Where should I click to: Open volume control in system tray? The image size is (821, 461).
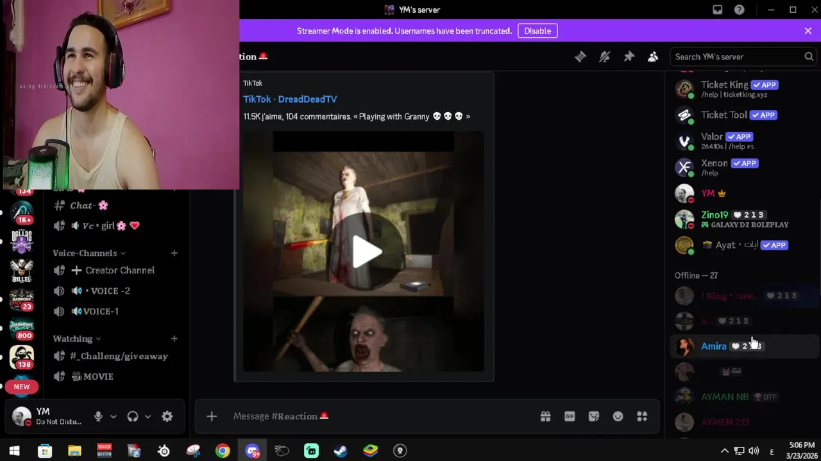pos(754,451)
